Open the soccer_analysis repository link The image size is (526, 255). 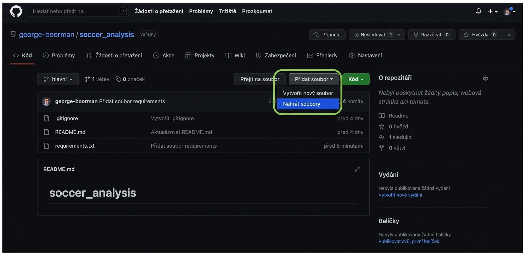[x=107, y=34]
